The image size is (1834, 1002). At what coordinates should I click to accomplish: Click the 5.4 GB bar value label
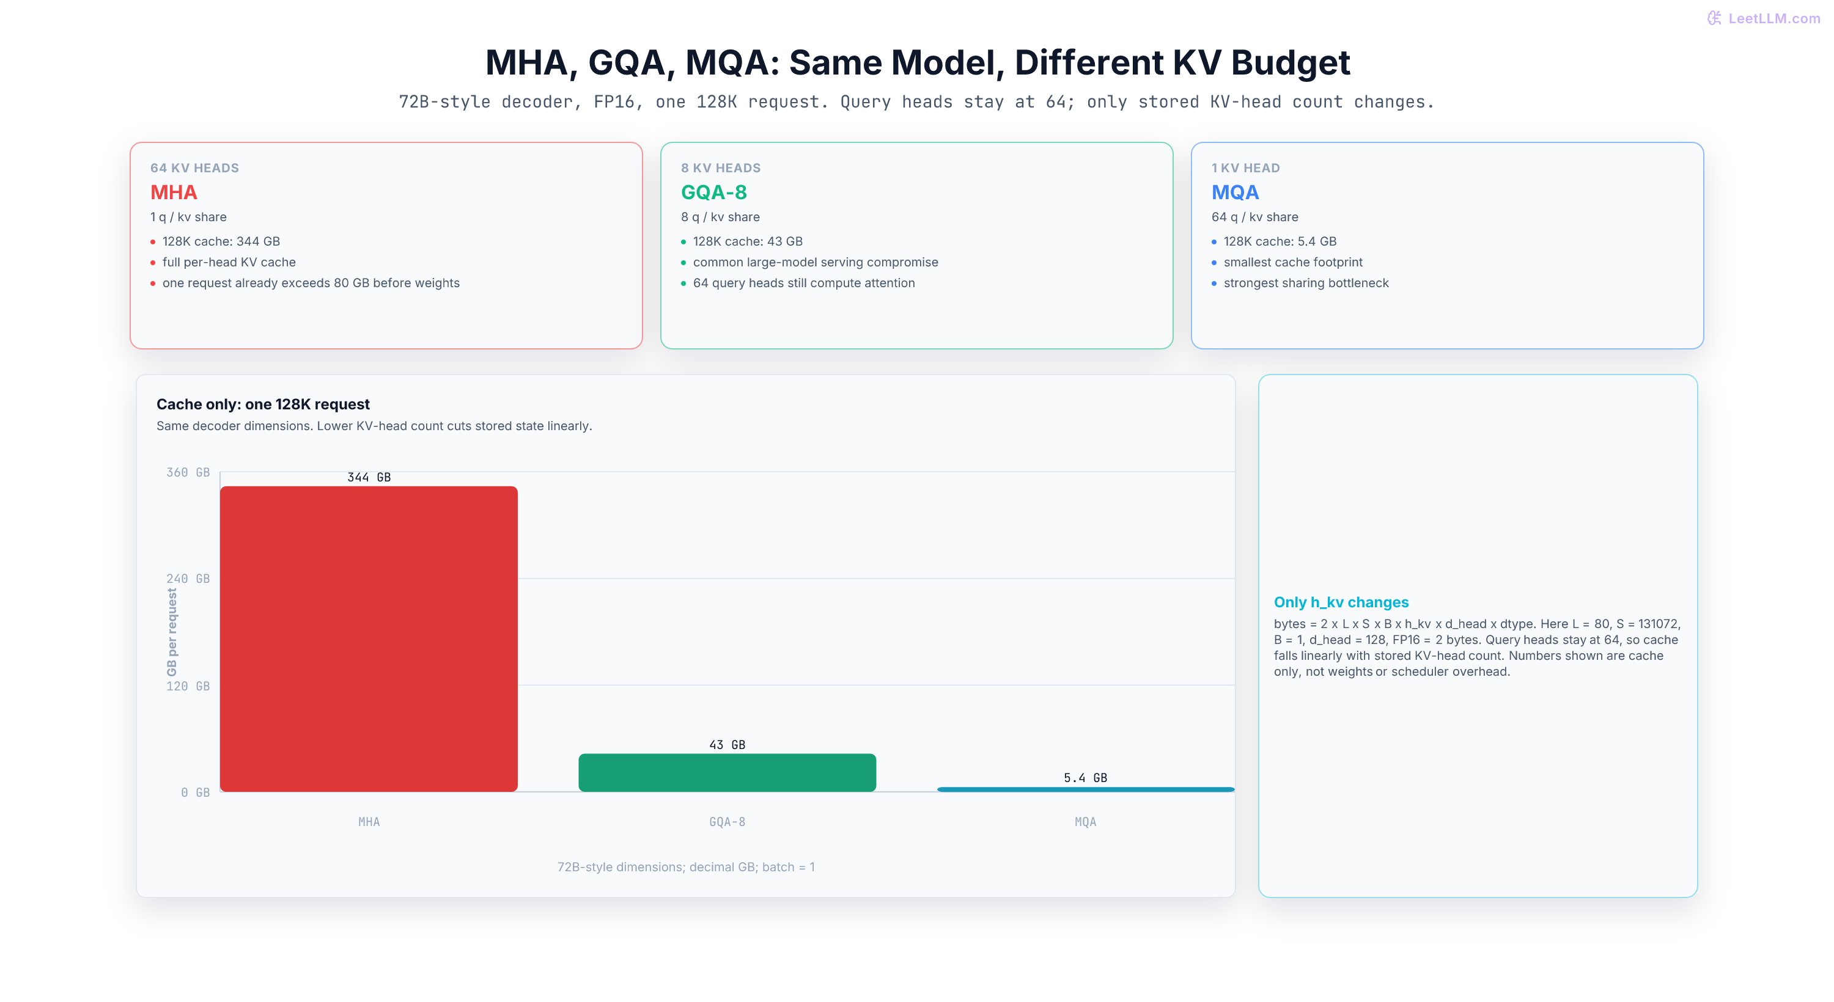(1086, 778)
